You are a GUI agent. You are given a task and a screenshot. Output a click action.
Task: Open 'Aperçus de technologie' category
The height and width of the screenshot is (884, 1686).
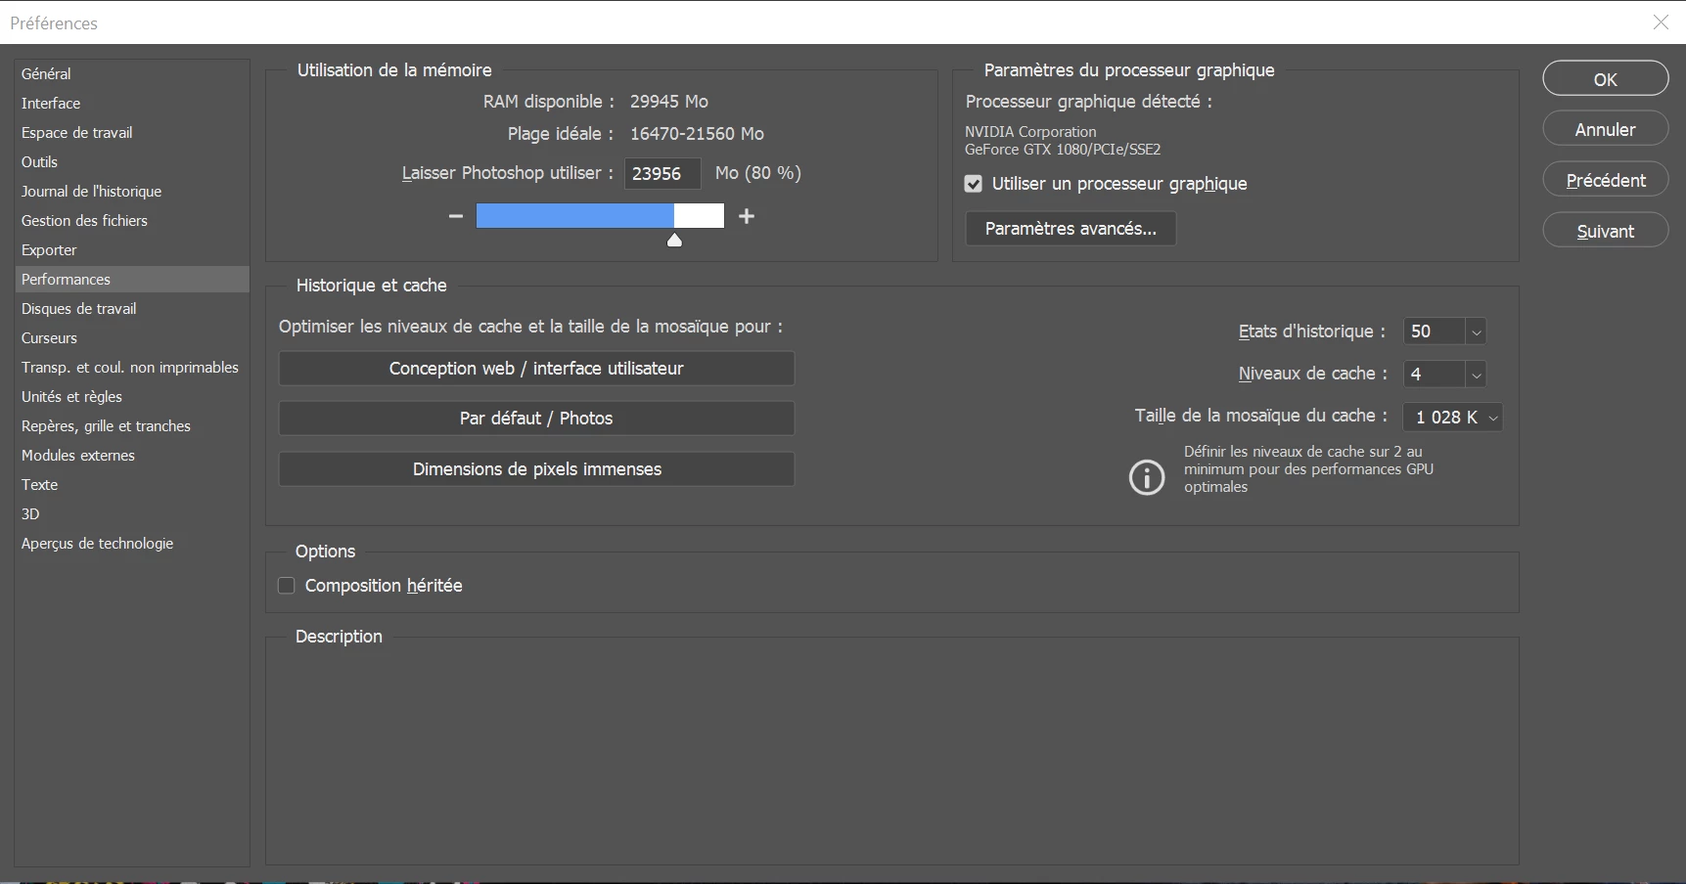tap(132, 543)
